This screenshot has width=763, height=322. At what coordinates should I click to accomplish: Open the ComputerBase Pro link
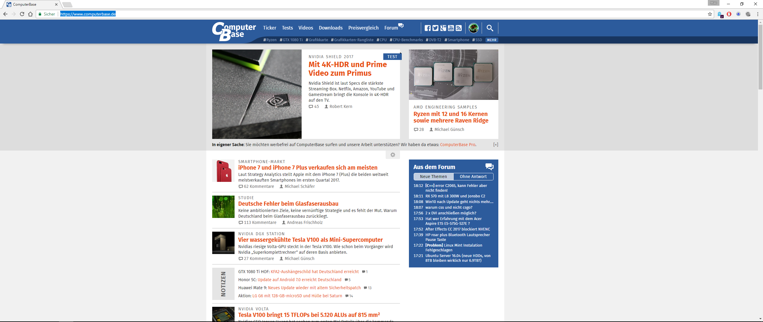tap(458, 145)
